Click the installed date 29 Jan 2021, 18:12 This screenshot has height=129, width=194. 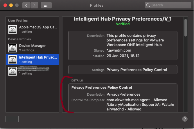click(x=123, y=56)
